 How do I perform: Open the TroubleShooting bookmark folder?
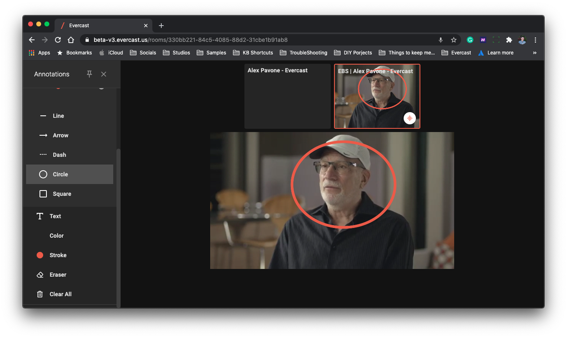click(x=303, y=53)
